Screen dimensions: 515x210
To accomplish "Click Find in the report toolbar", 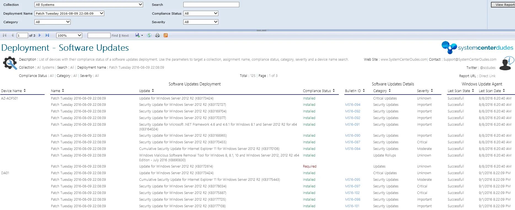I will (115, 36).
